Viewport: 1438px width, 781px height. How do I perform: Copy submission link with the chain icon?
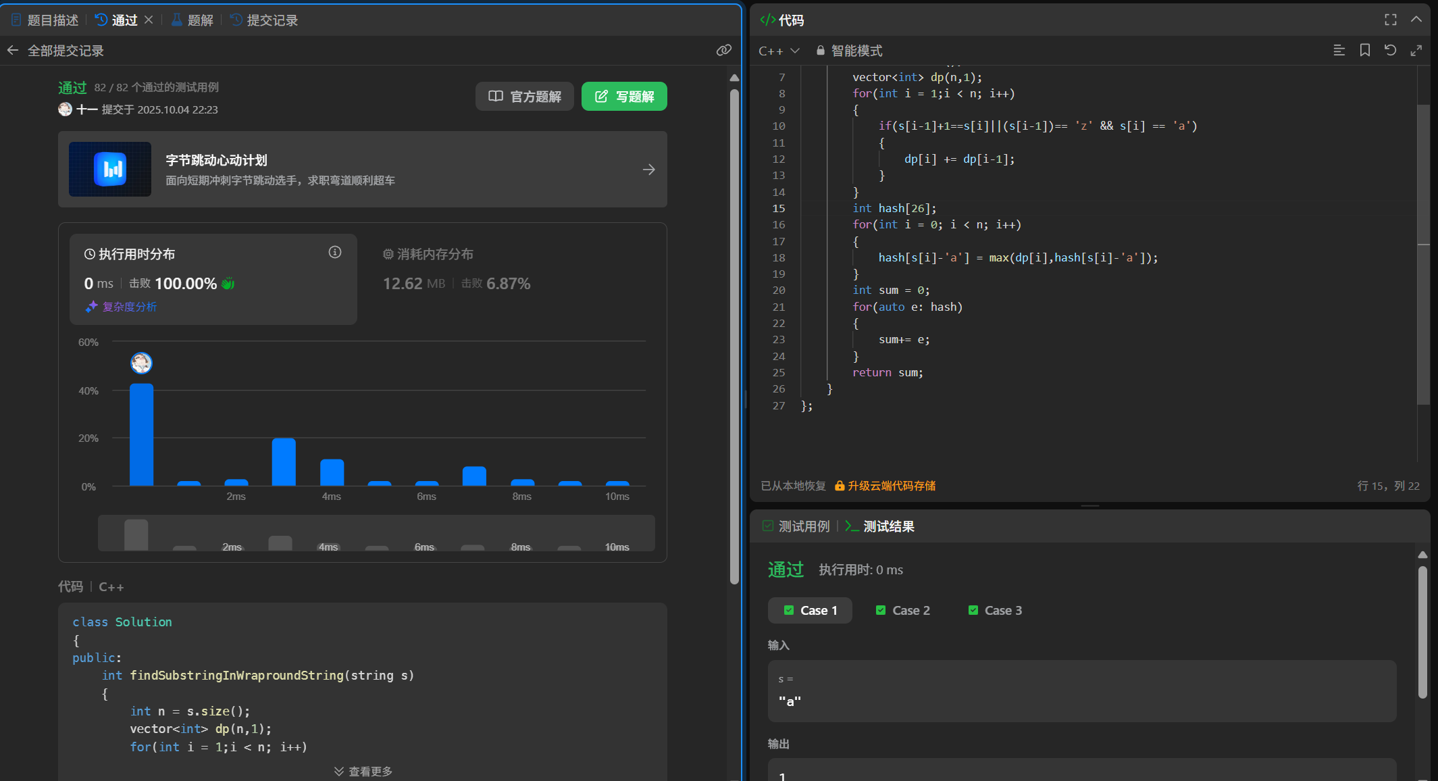(723, 51)
